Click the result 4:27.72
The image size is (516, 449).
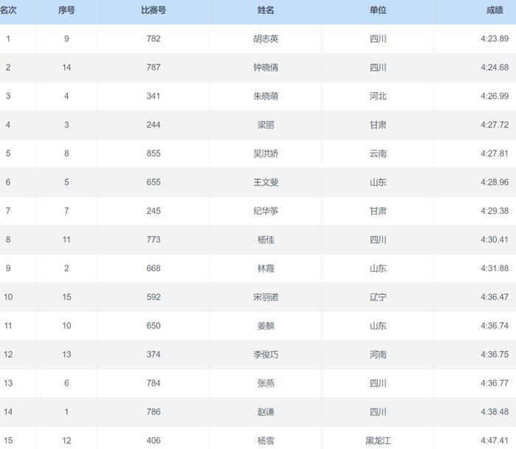495,125
